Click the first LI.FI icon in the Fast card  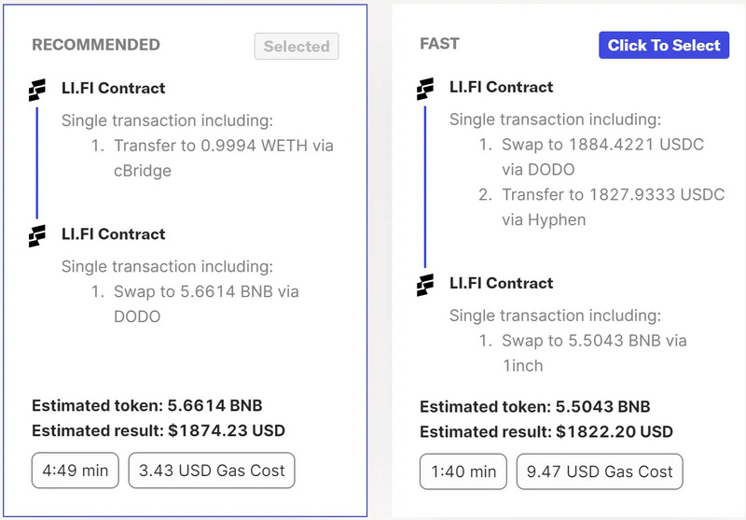[x=424, y=89]
